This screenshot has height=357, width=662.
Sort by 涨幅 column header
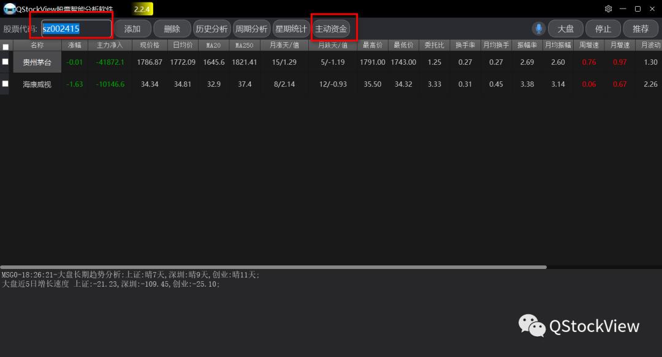75,45
